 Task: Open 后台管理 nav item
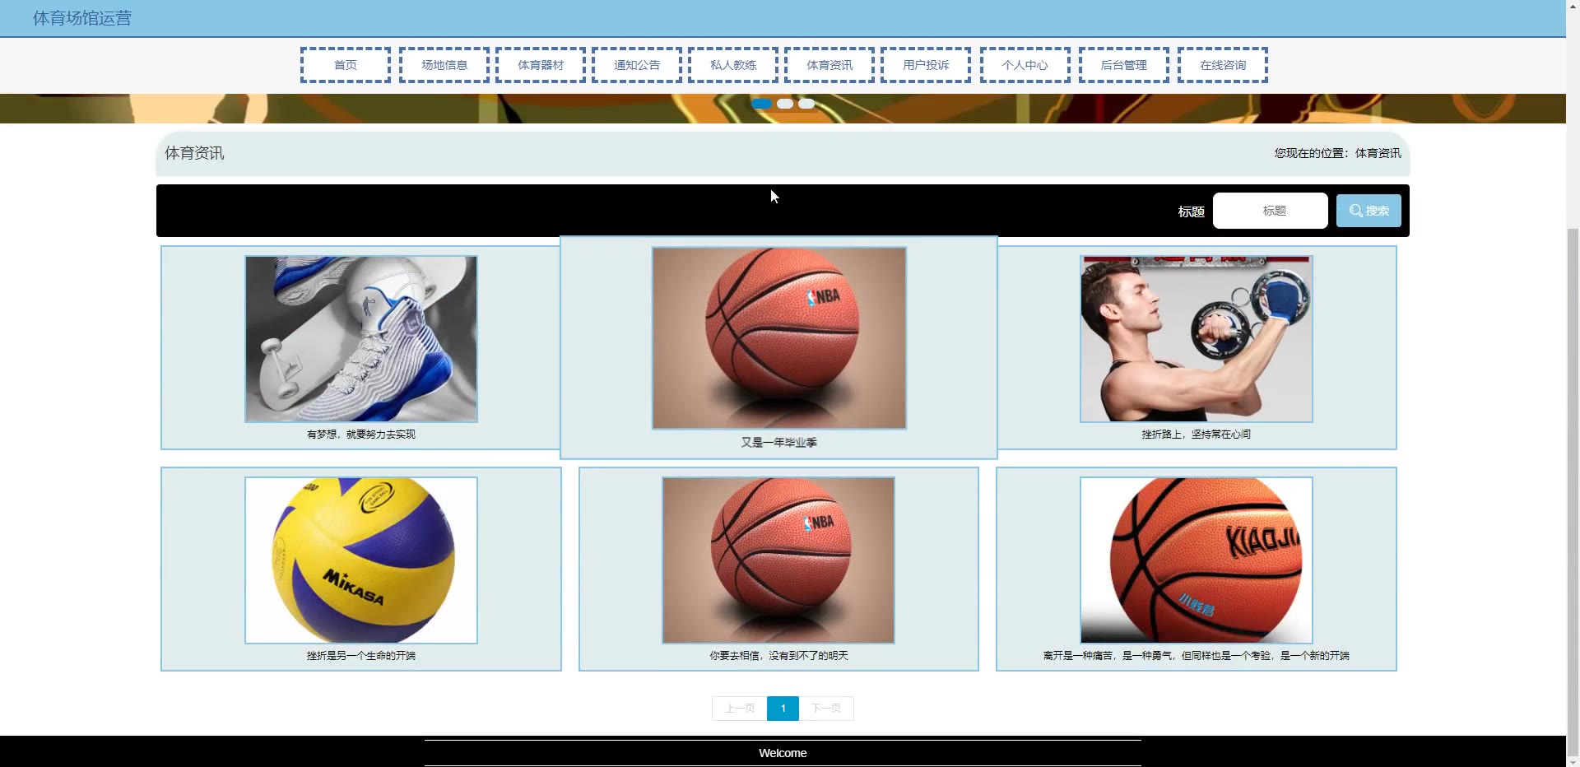point(1124,65)
